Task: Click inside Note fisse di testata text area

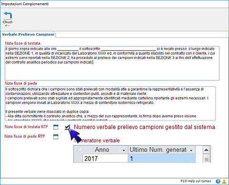Action: tap(112, 63)
